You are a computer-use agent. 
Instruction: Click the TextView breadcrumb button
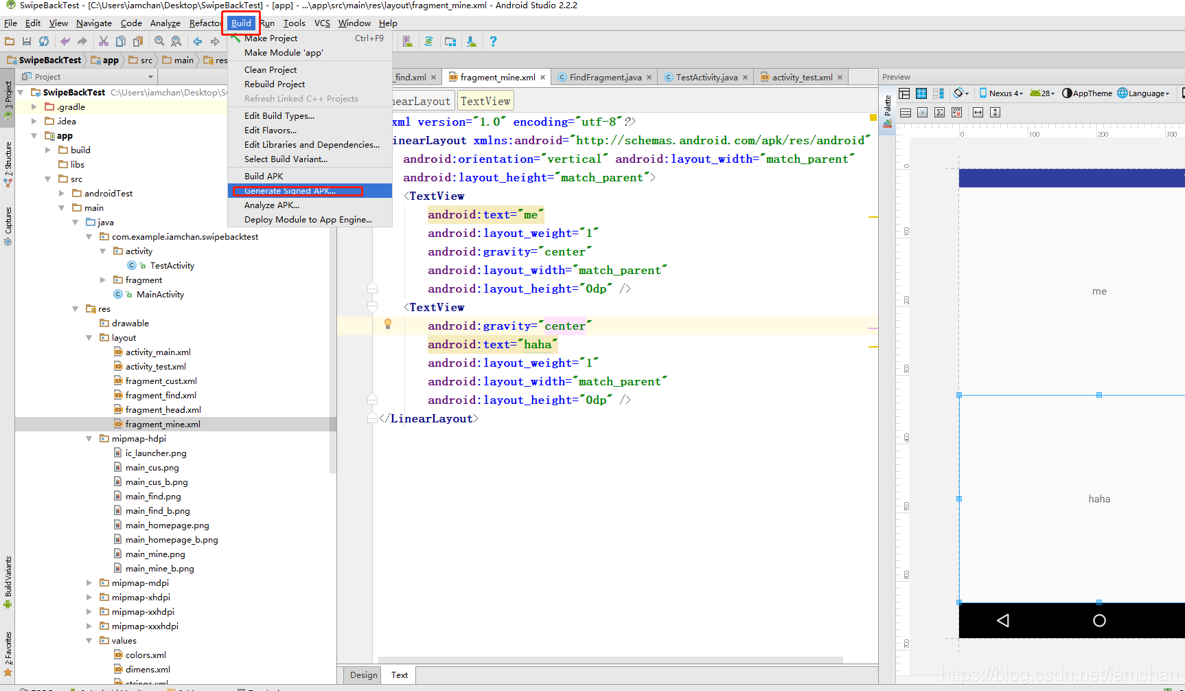point(485,101)
